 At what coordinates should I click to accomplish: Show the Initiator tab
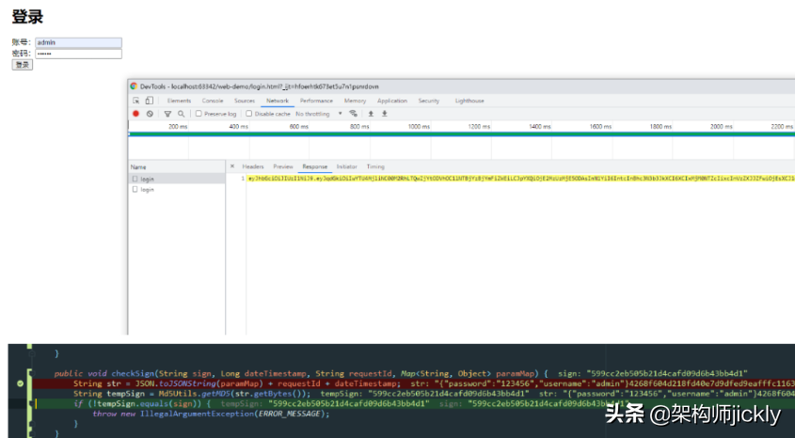(347, 166)
